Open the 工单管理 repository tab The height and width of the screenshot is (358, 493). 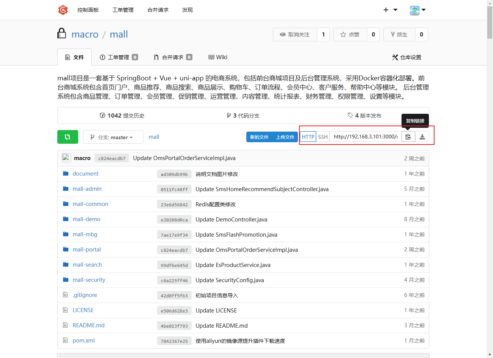118,57
